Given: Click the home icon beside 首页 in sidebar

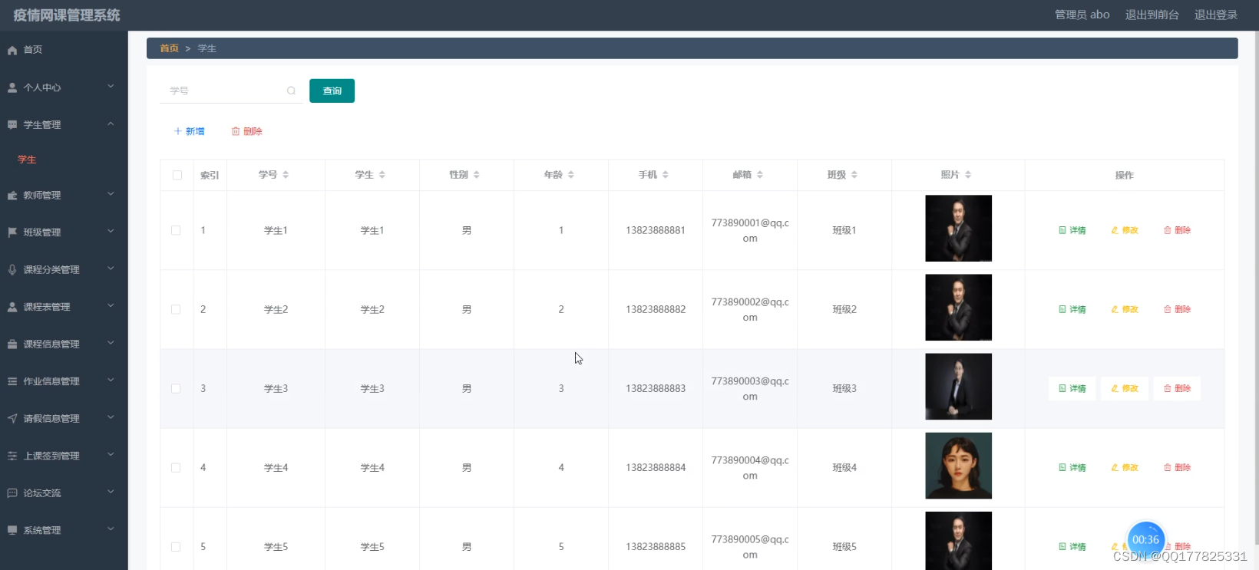Looking at the screenshot, I should click(x=12, y=50).
